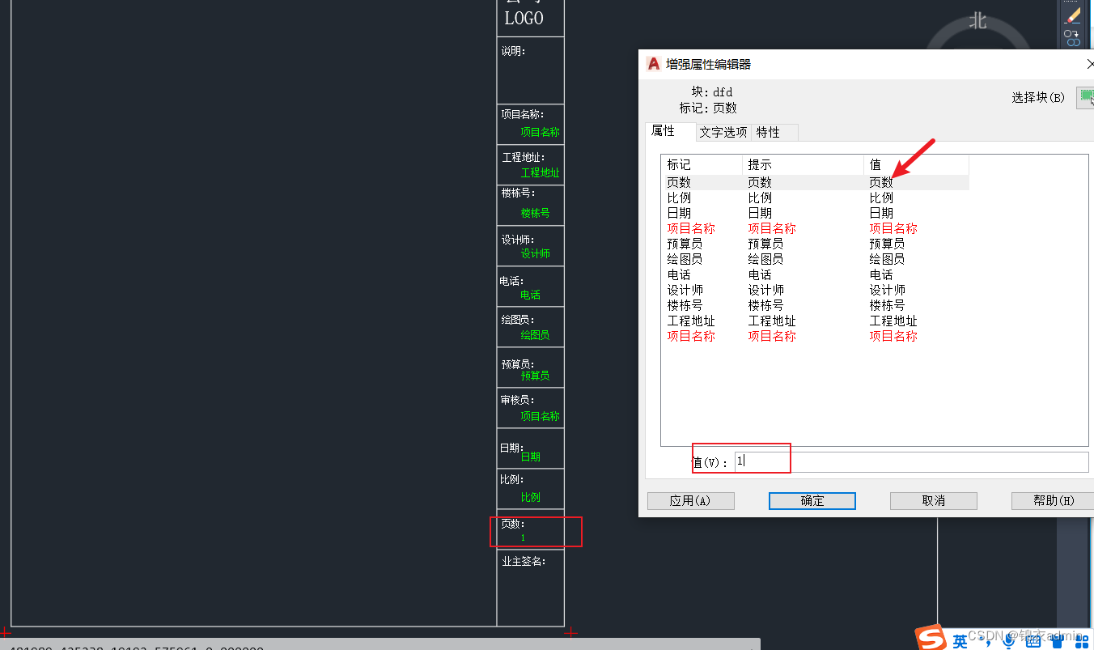Select the 设计师 attribute row
1094x650 pixels.
815,290
